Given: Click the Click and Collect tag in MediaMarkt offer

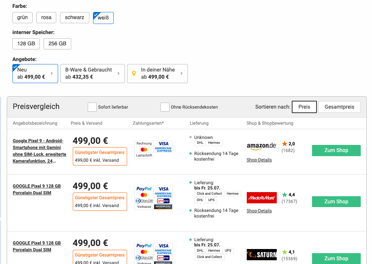Looking at the screenshot, I should click(209, 194).
